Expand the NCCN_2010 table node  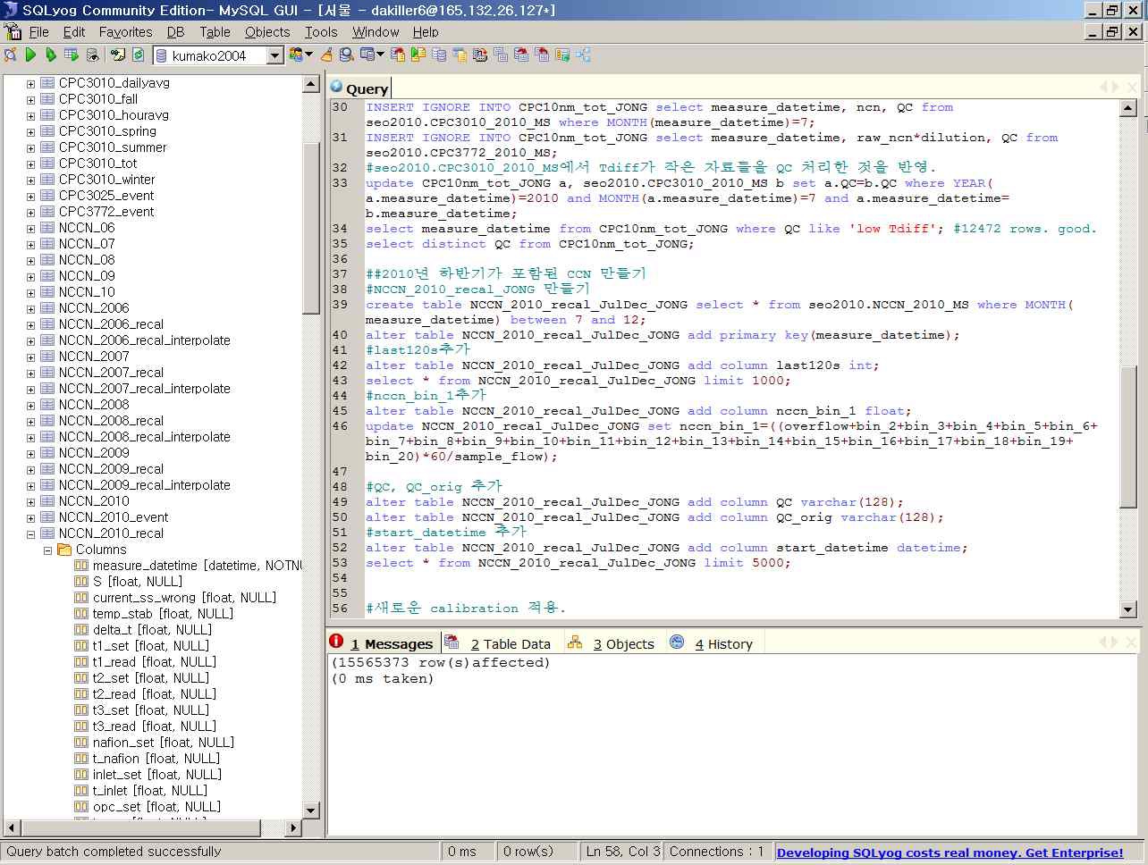(30, 501)
